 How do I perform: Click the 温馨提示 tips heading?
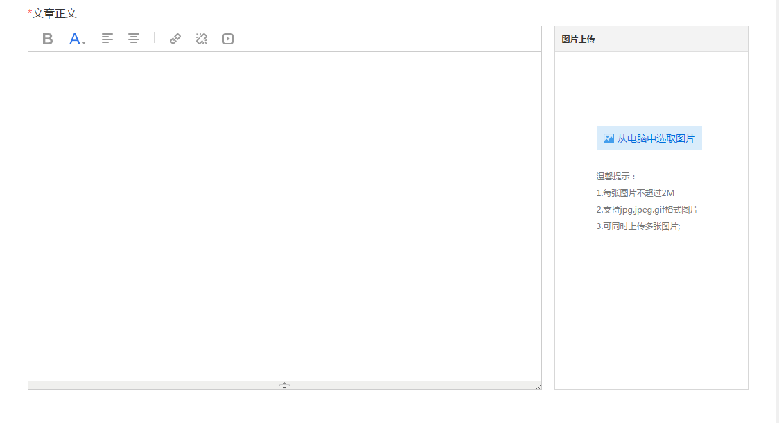(616, 177)
